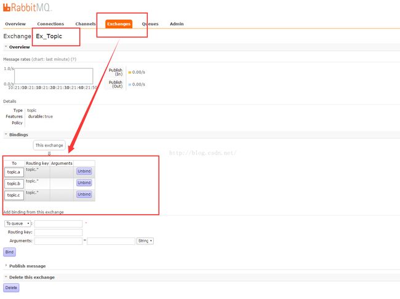Click the 'durable: true' feature text
The width and height of the screenshot is (400, 299).
40,117
